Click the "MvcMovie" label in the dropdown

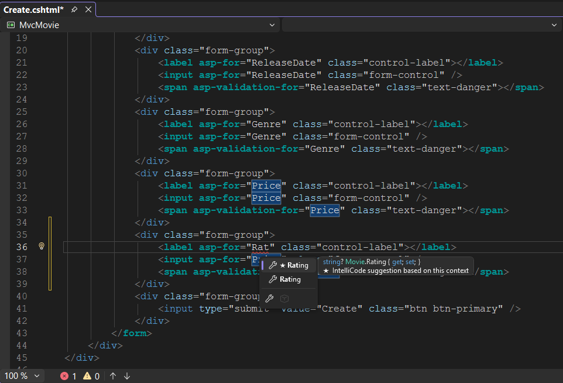[39, 25]
